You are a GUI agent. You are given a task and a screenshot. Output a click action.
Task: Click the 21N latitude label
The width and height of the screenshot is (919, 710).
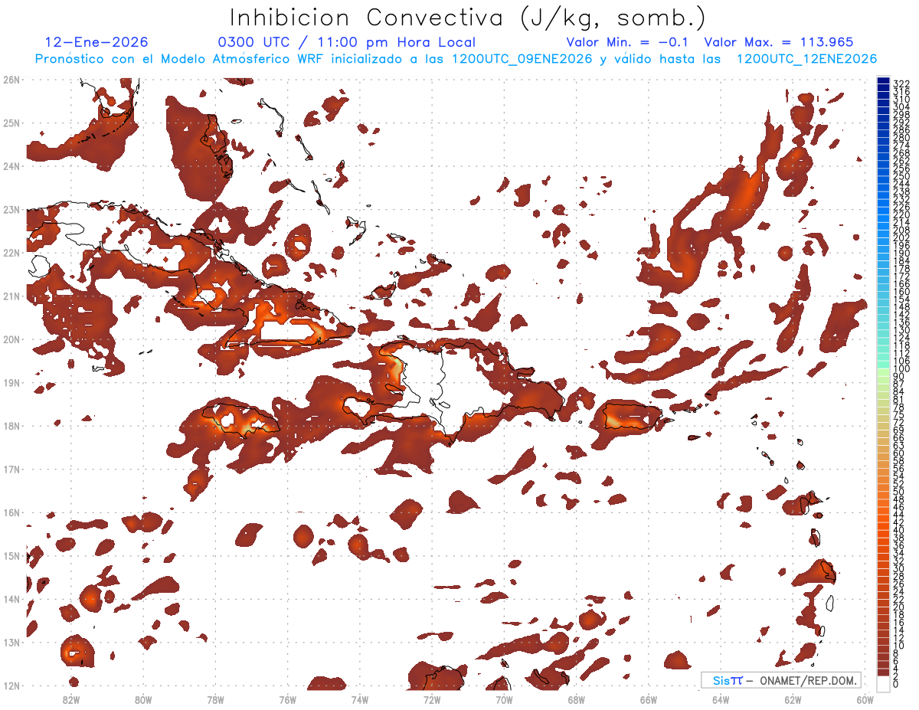point(11,296)
